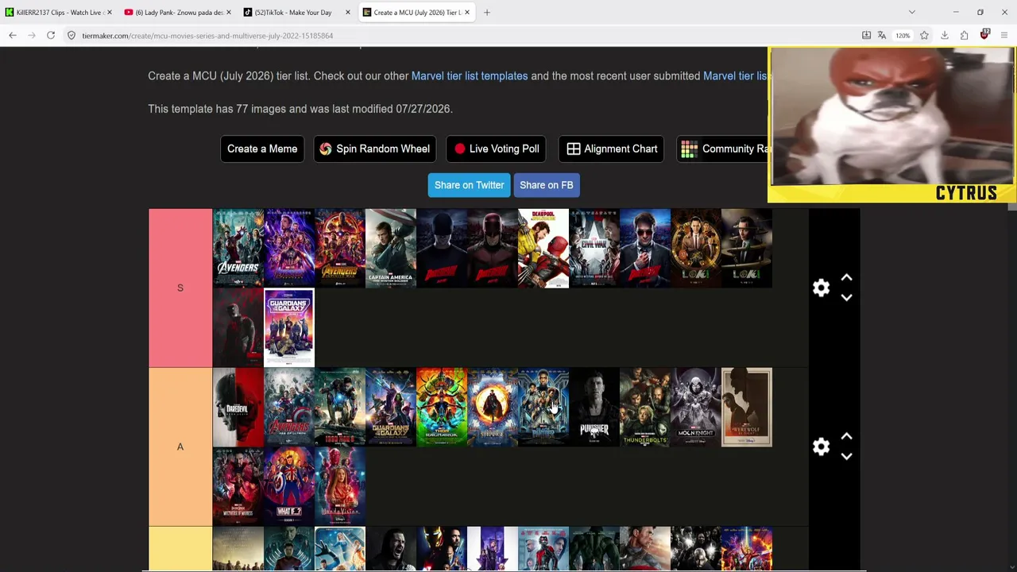The width and height of the screenshot is (1017, 572).
Task: Select Guardians of the Galaxy poster in S tier
Action: pyautogui.click(x=289, y=327)
